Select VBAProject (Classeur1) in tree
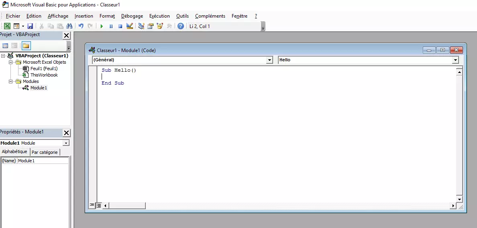This screenshot has height=228, width=477. tap(42, 56)
